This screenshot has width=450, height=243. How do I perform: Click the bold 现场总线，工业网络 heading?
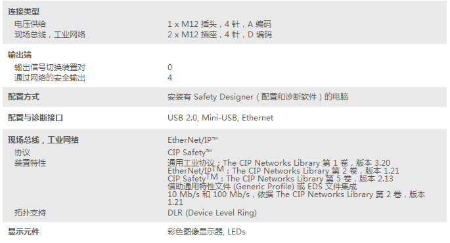(43, 140)
